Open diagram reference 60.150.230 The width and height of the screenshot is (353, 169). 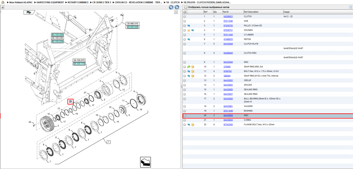(x=57, y=38)
